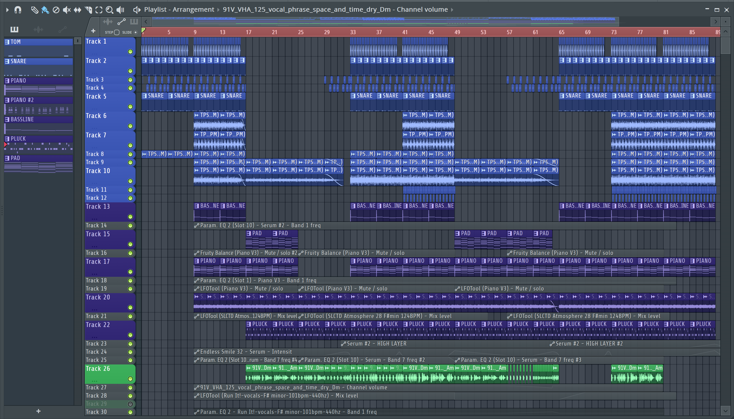
Task: Select the Slip tool
Action: pyautogui.click(x=77, y=10)
